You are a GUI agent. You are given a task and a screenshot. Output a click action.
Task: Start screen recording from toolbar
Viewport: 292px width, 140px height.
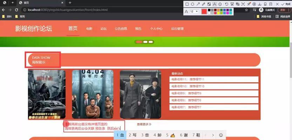point(254,4)
